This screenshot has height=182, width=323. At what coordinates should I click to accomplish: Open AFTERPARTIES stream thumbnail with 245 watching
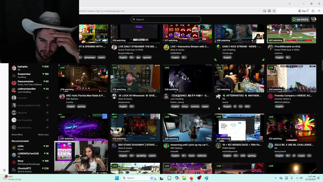pyautogui.click(x=239, y=78)
